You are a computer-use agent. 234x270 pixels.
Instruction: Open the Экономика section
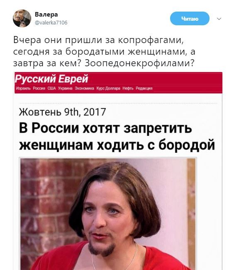pyautogui.click(x=84, y=88)
